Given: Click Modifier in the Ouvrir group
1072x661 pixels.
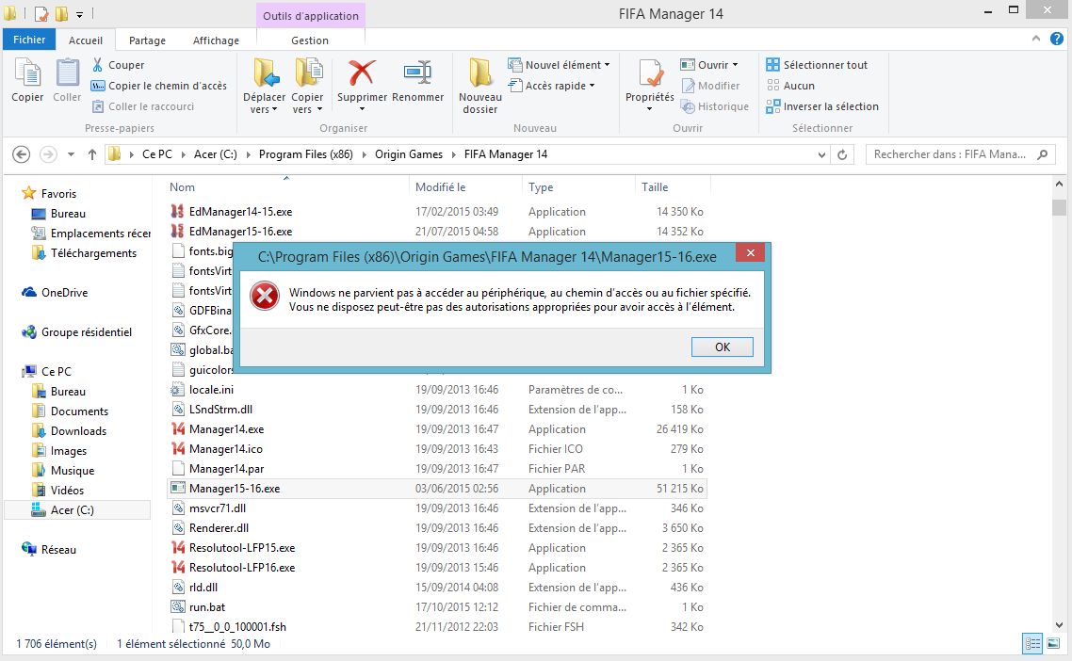Looking at the screenshot, I should click(710, 86).
